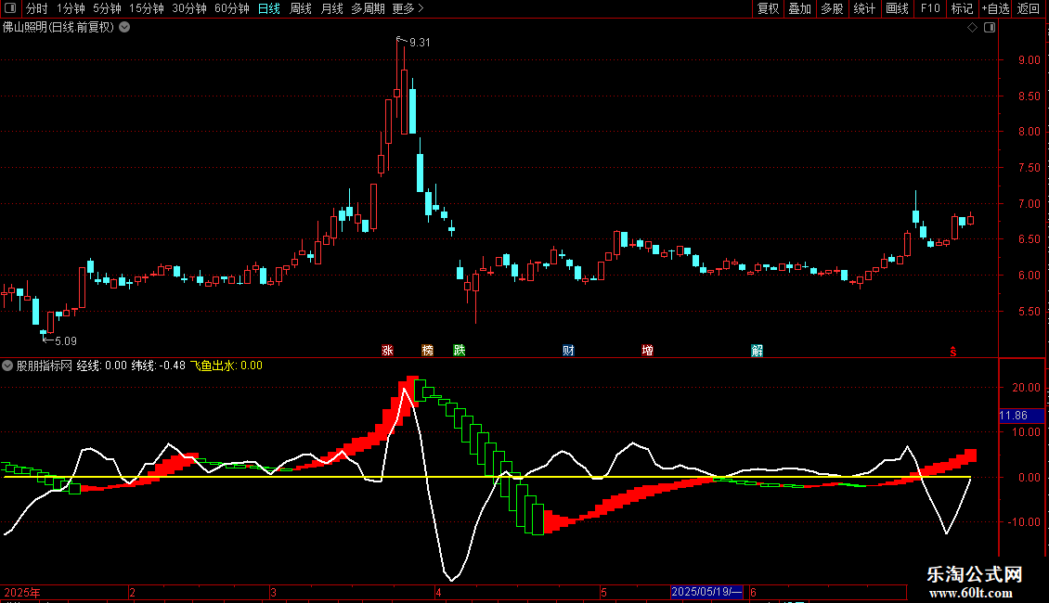1049x603 pixels.
Task: Click the red $ marker on chart
Action: pos(953,352)
